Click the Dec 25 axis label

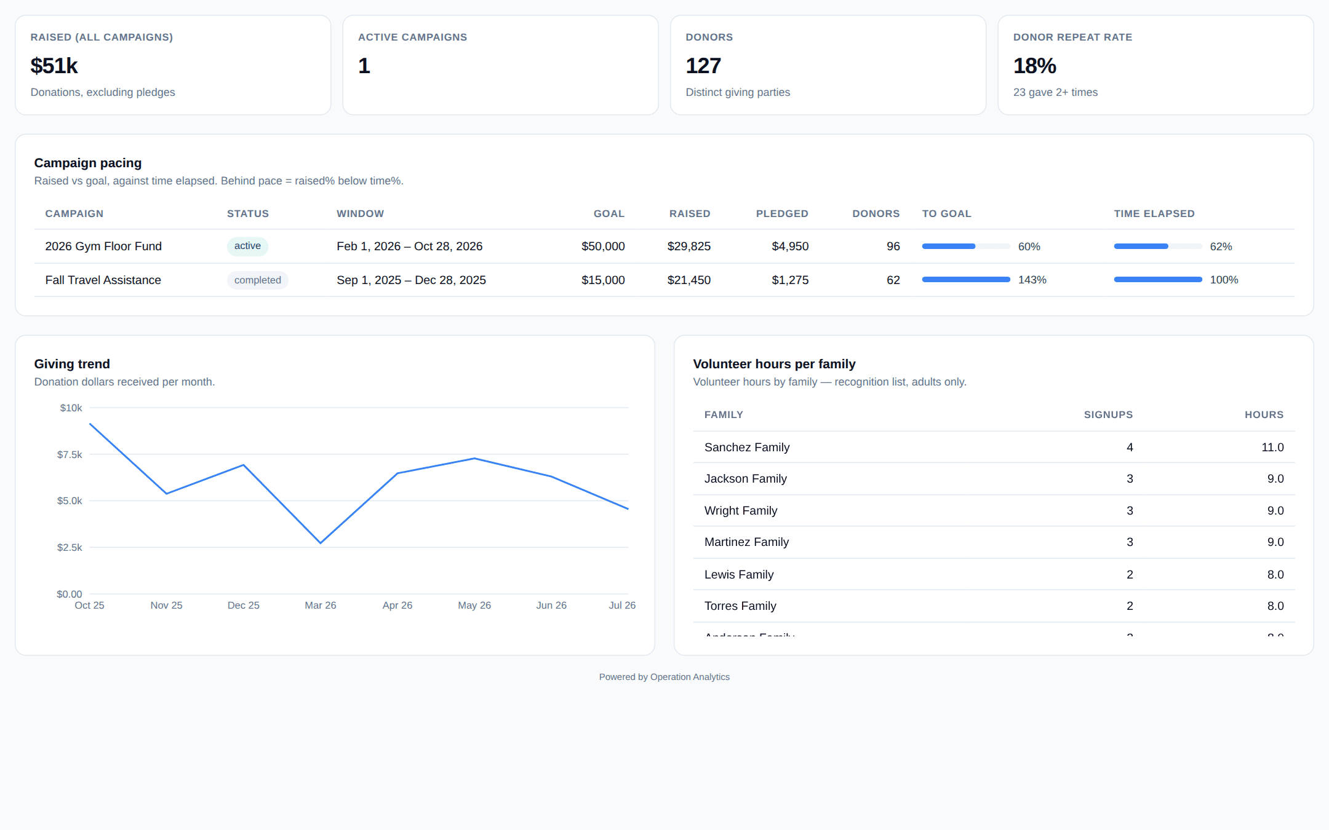[x=244, y=606]
